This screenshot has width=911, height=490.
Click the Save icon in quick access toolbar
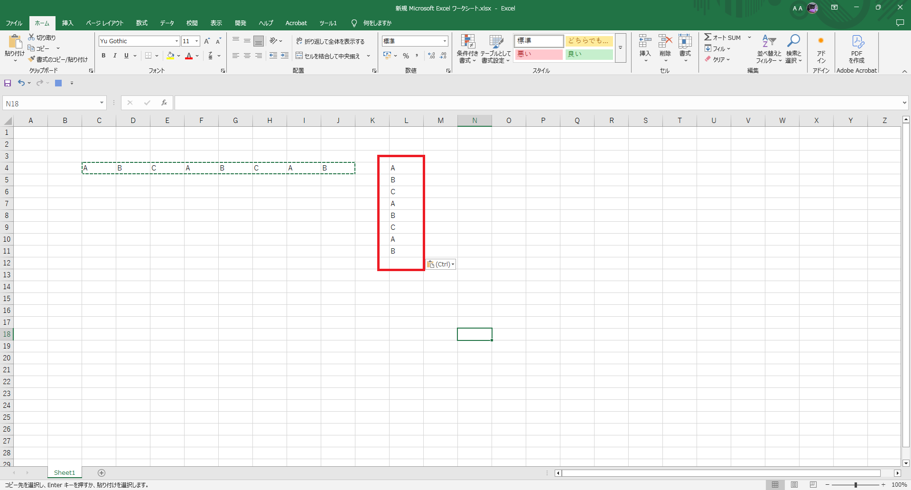click(x=8, y=83)
